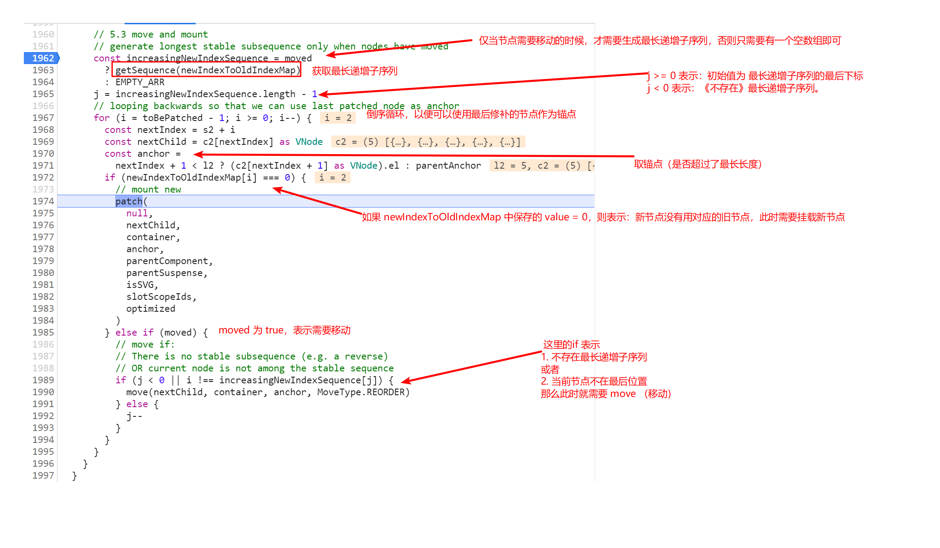Click the j-- statement on line 1992
The width and height of the screenshot is (940, 548).
[134, 416]
